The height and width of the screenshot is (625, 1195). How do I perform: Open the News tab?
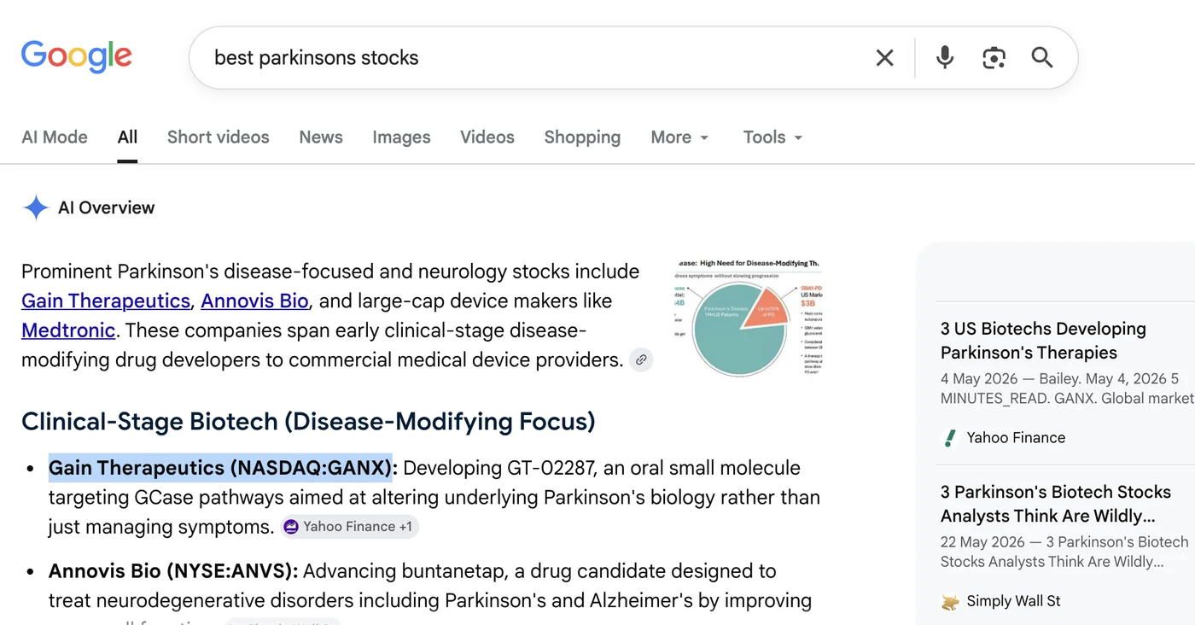click(321, 137)
